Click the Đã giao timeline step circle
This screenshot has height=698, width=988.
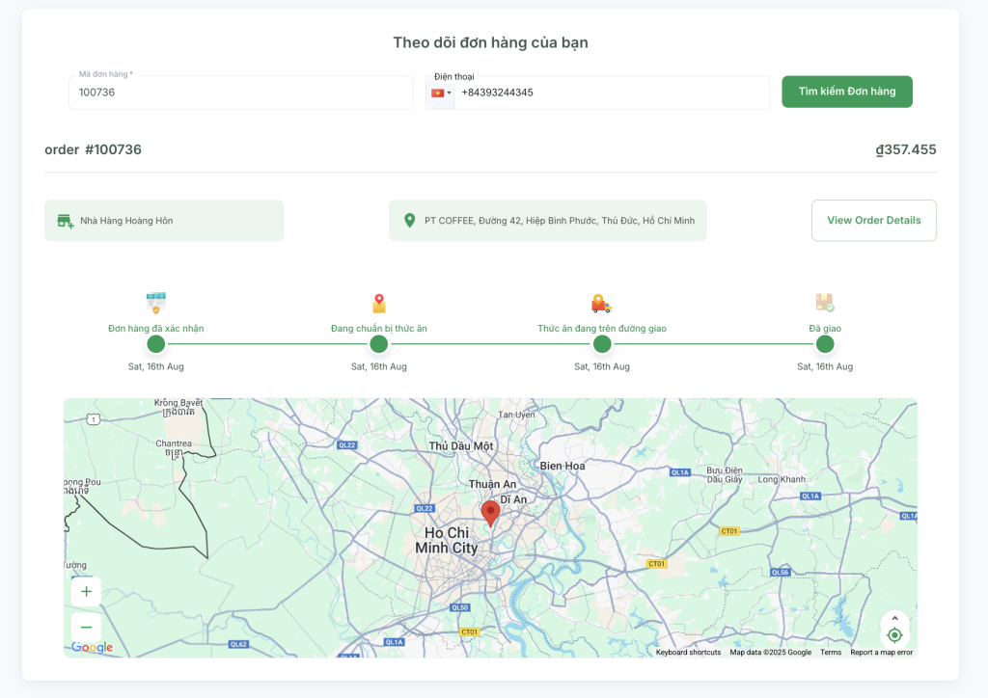(x=824, y=344)
